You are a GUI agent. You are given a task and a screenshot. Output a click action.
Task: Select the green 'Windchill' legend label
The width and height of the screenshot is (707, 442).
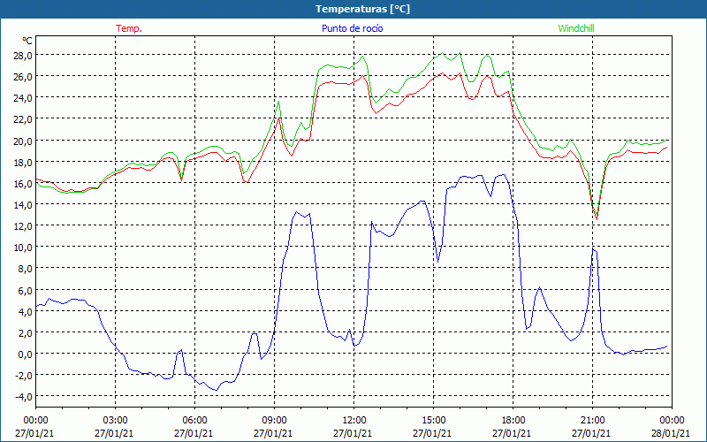click(576, 28)
